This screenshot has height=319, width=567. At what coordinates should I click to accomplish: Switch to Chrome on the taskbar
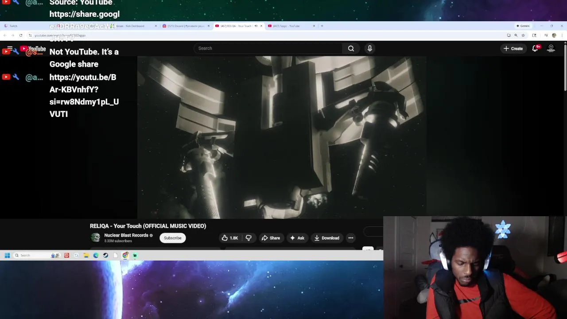pos(125,255)
